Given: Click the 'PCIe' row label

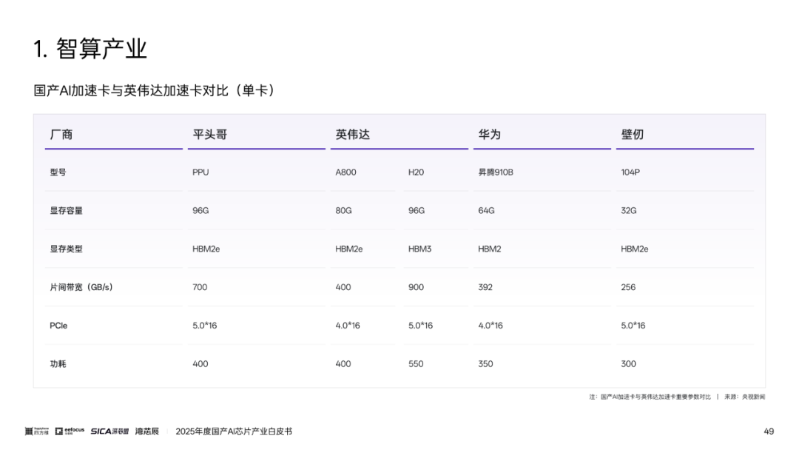Looking at the screenshot, I should [58, 325].
